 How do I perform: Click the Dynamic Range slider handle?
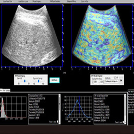tap(39, 81)
